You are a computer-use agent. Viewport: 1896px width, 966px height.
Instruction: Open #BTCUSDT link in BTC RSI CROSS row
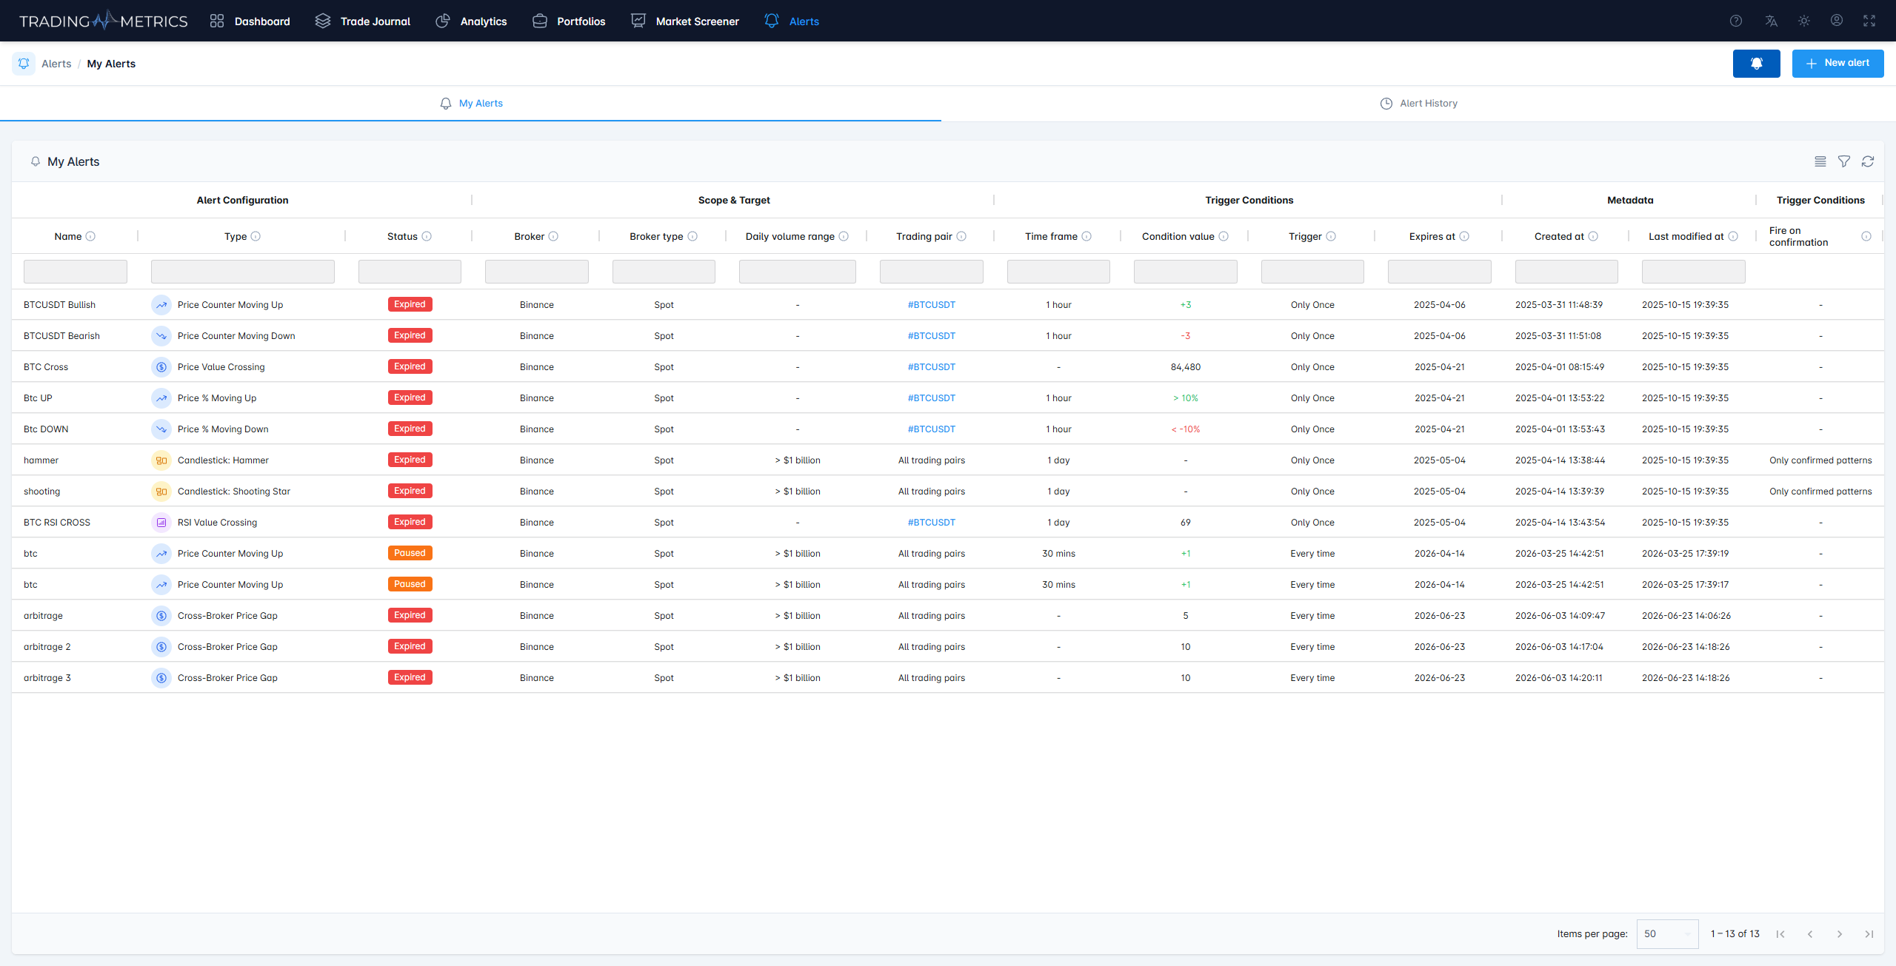(932, 523)
